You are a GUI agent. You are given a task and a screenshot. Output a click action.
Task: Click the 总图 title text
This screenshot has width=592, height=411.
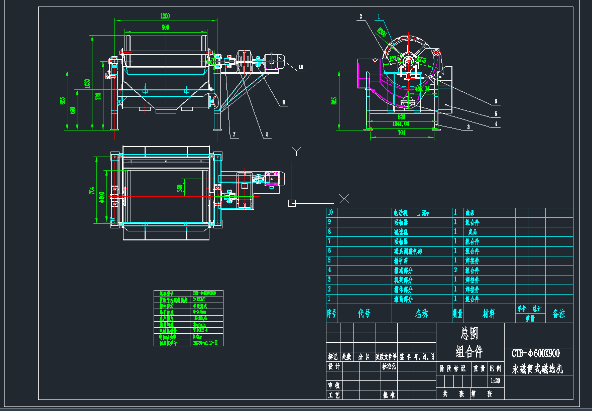(x=469, y=332)
